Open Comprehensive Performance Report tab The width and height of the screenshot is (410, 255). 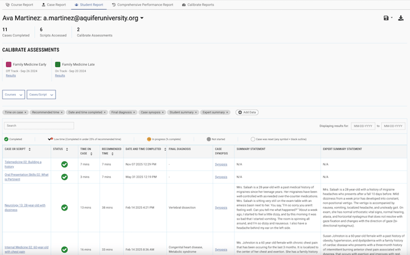point(143,5)
